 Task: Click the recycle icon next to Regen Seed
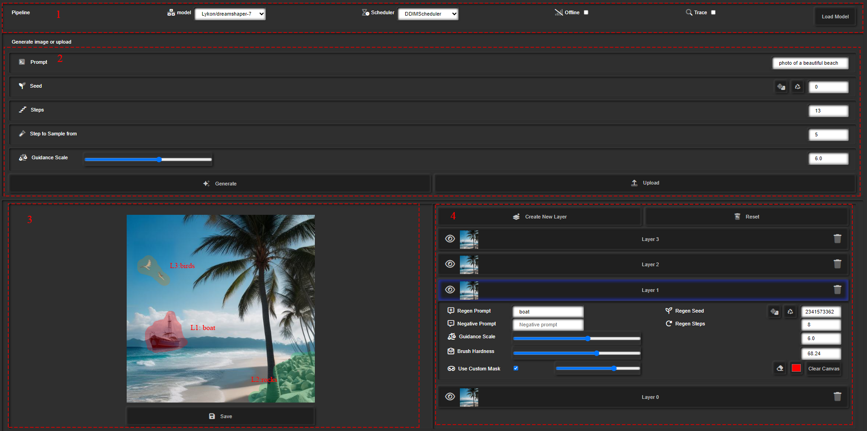coord(790,312)
